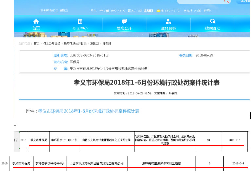Click company cell in the 016号 row
Image resolution: width=251 pixels, height=177 pixels.
click(x=97, y=163)
